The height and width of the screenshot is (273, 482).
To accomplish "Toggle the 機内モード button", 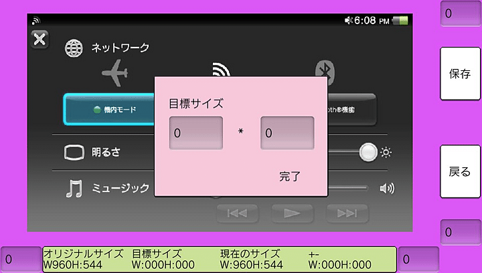I will [108, 109].
